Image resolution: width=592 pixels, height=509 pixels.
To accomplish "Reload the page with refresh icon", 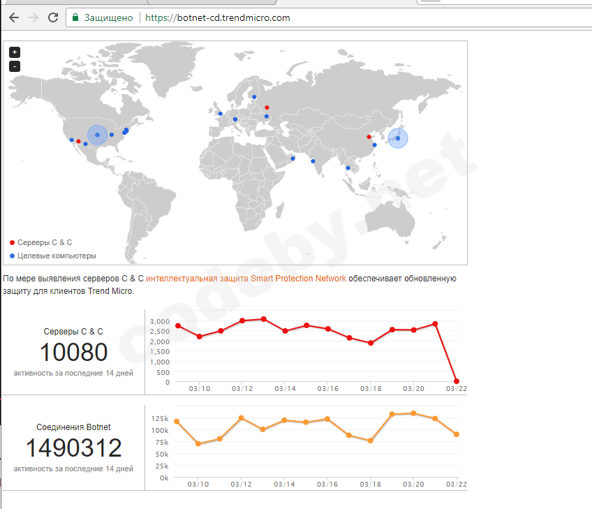I will point(52,17).
